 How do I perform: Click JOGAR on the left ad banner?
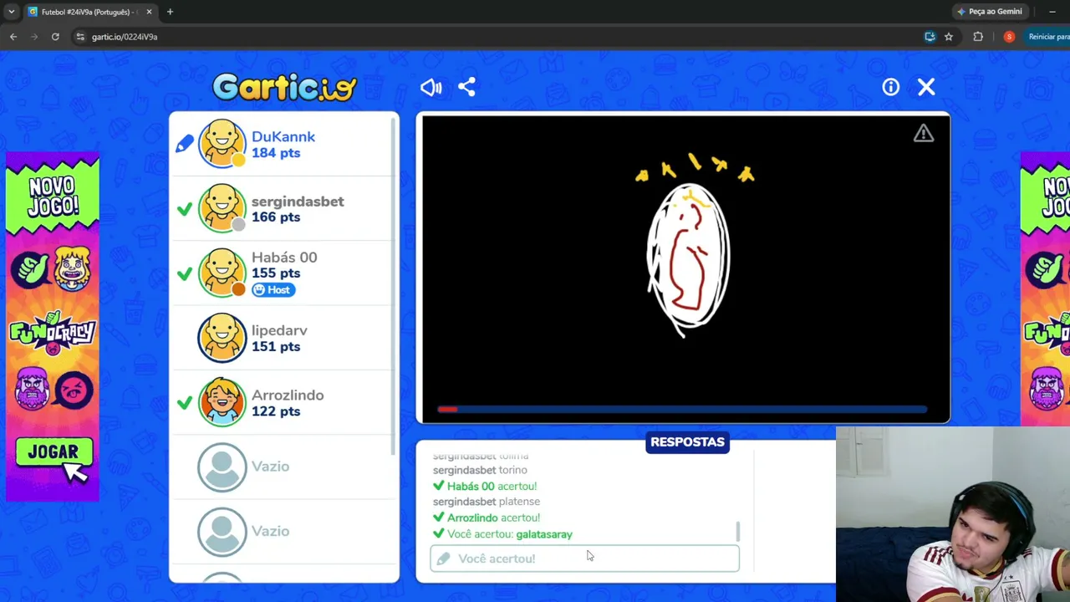point(53,452)
